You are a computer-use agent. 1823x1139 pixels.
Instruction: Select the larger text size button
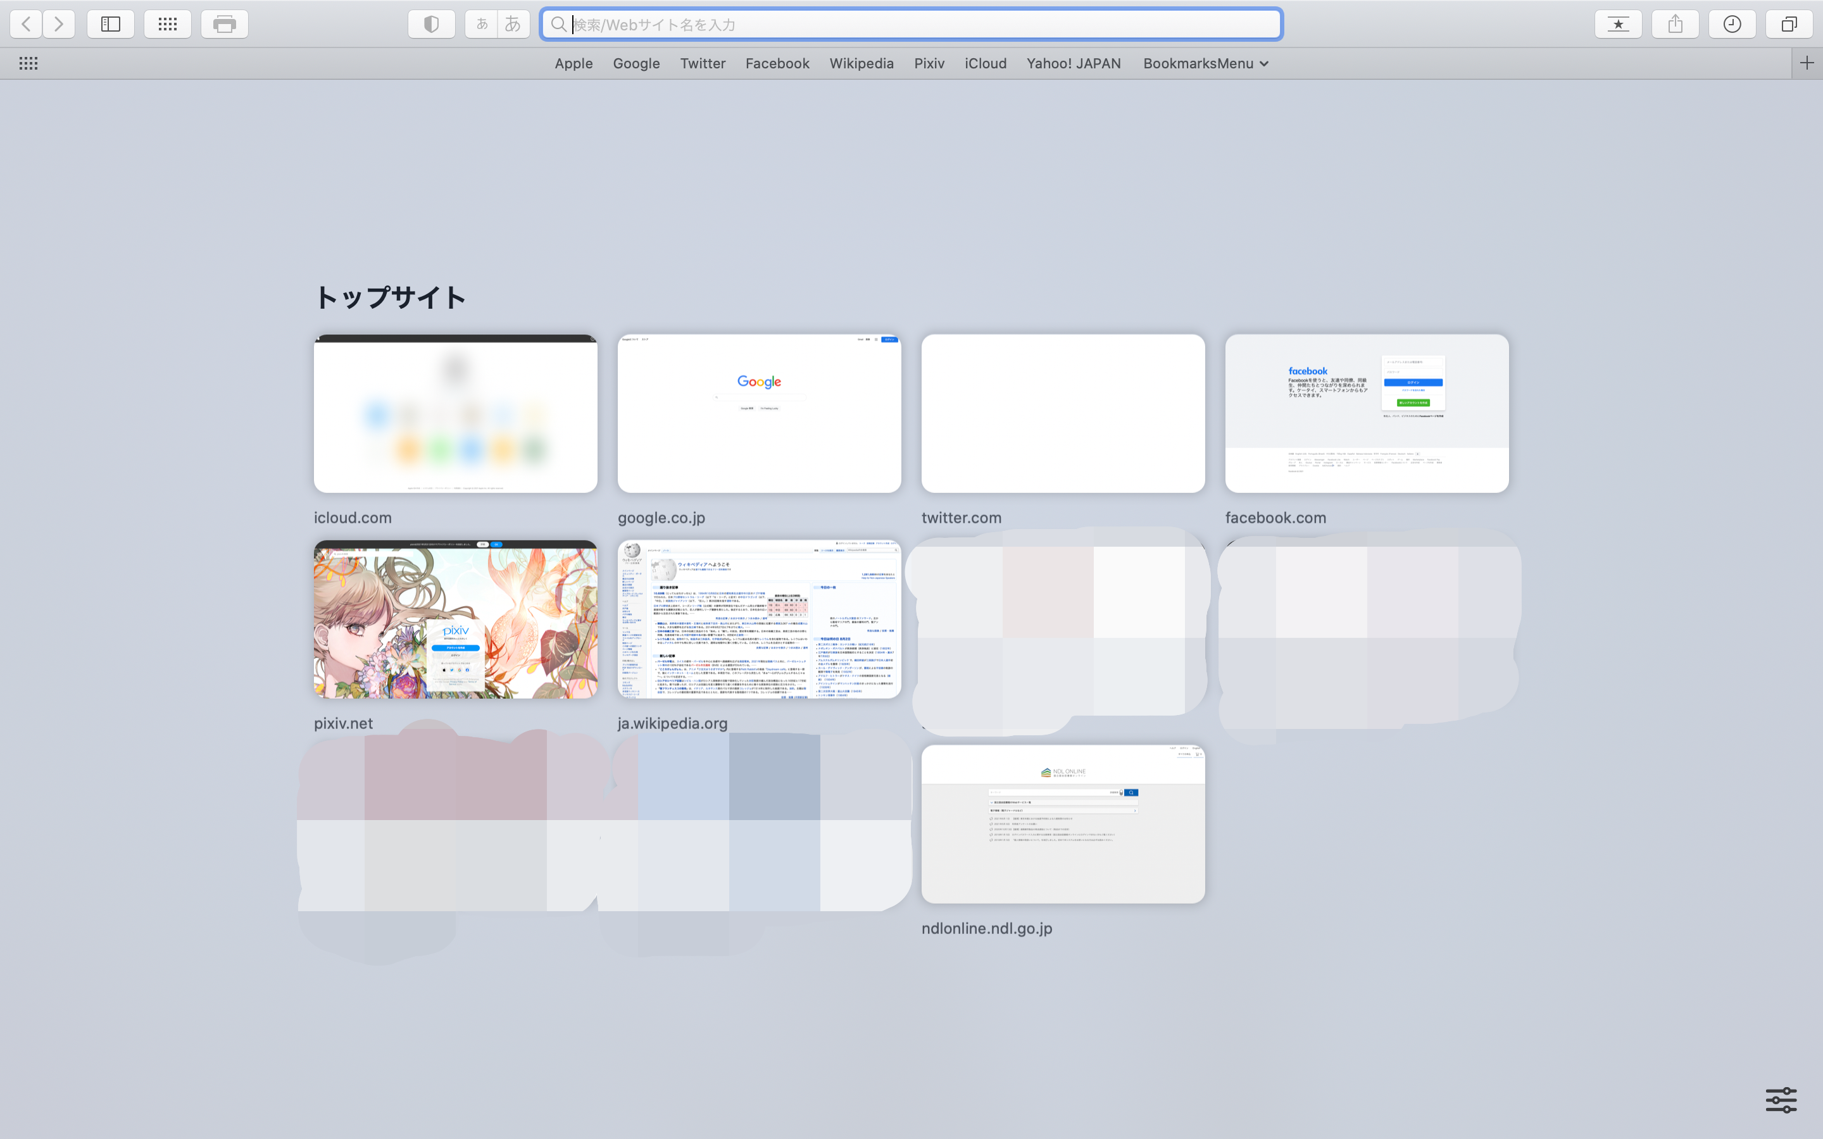click(513, 24)
